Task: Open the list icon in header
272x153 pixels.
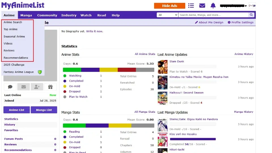Action: pyautogui.click(x=191, y=6)
